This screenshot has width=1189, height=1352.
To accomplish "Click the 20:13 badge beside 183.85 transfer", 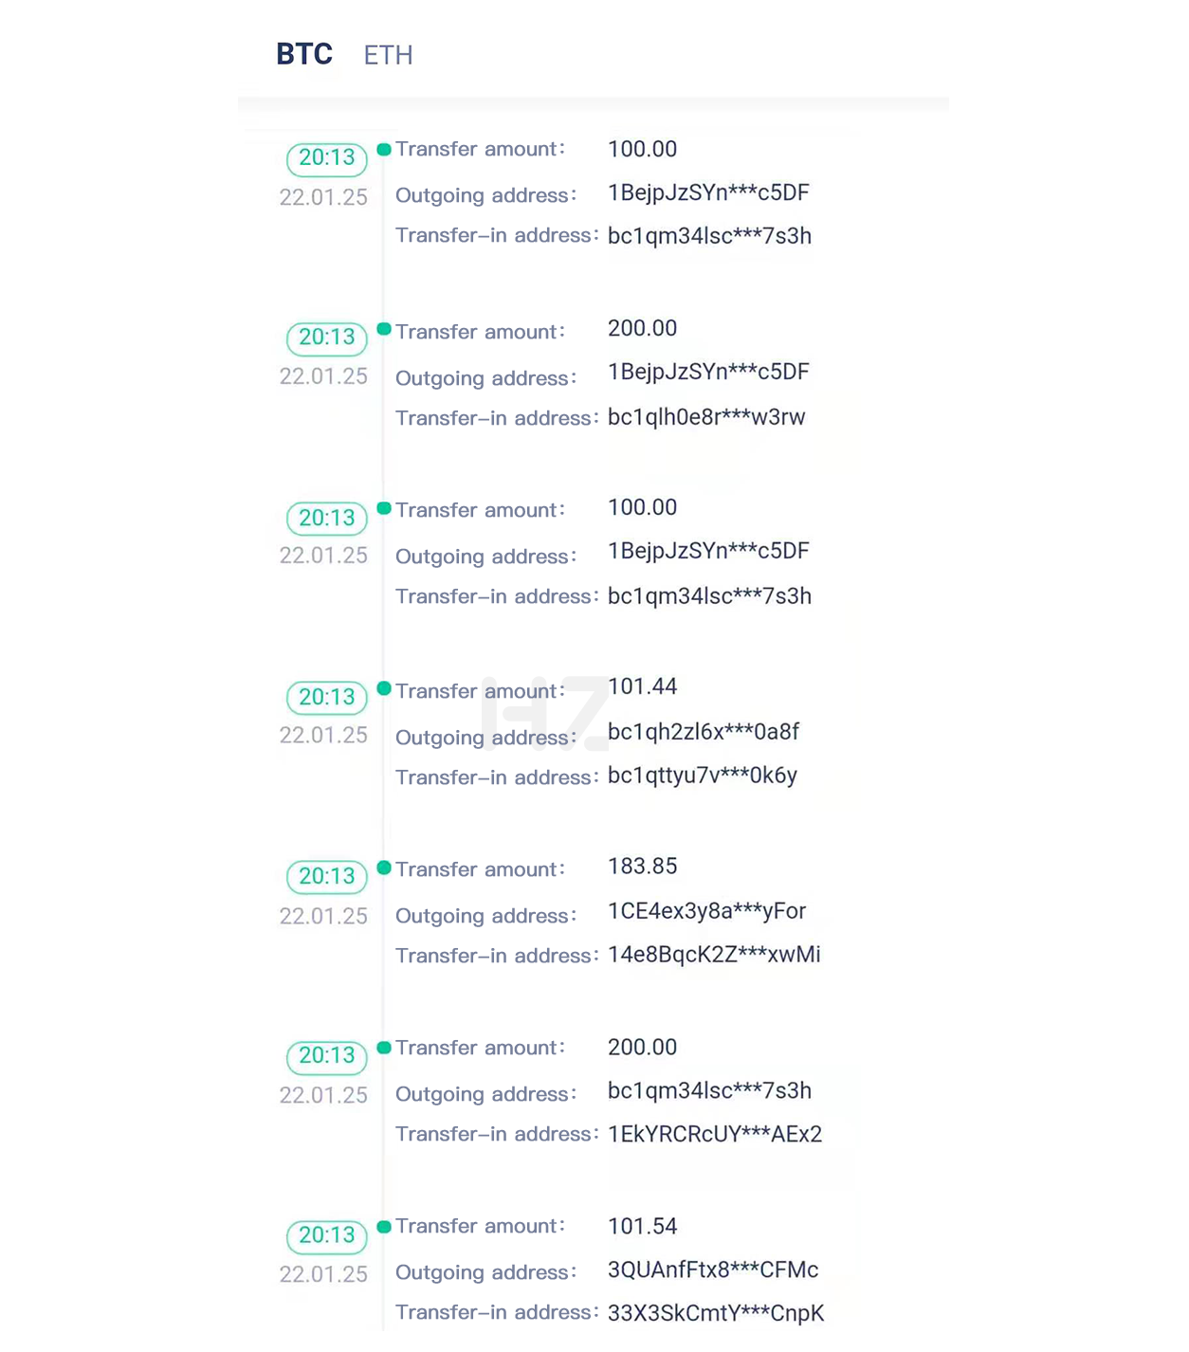I will (327, 877).
